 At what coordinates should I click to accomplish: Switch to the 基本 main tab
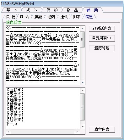pyautogui.click(x=12, y=10)
